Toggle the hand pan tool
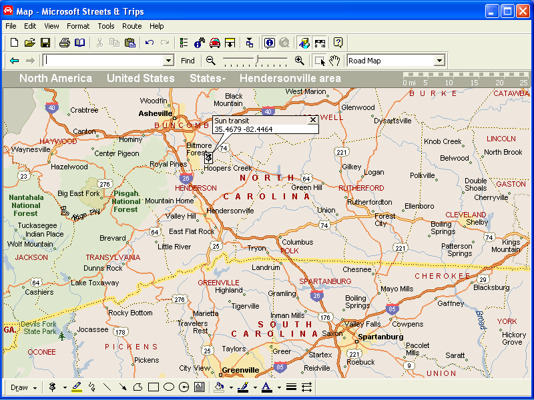 tap(334, 61)
